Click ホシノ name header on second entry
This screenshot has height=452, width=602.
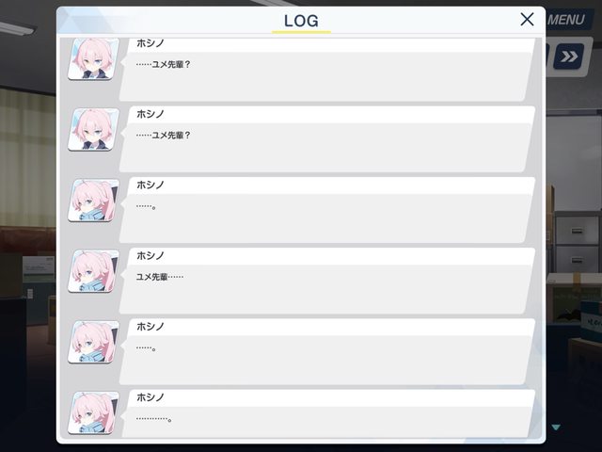tap(150, 114)
